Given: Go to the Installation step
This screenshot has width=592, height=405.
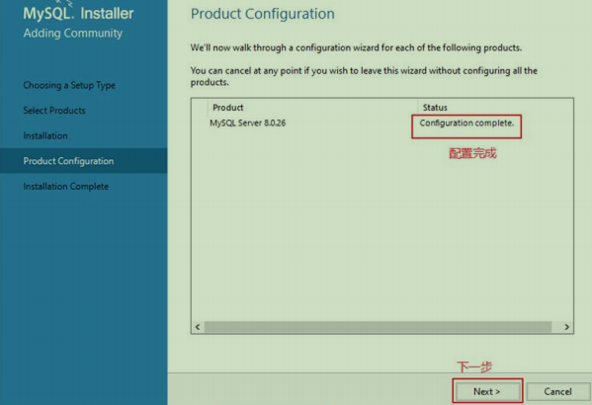Looking at the screenshot, I should coord(45,135).
